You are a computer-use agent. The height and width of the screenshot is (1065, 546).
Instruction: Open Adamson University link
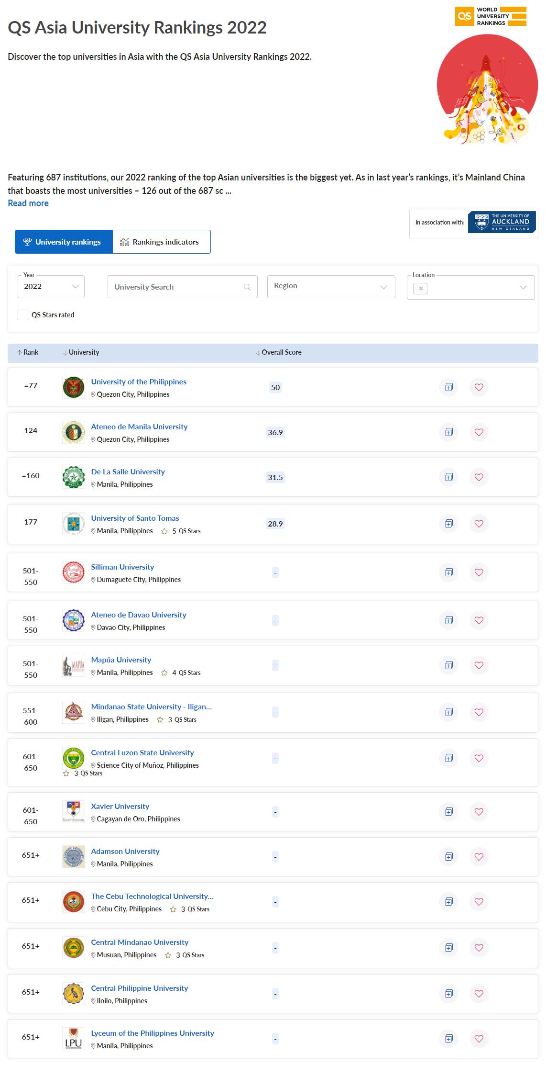125,852
